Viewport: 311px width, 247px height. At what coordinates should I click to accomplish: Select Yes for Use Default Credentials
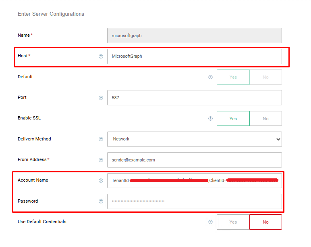coord(233,222)
